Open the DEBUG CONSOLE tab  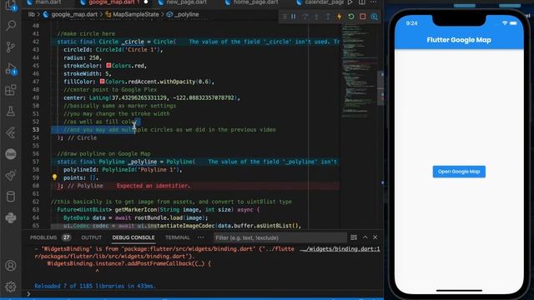pyautogui.click(x=133, y=237)
